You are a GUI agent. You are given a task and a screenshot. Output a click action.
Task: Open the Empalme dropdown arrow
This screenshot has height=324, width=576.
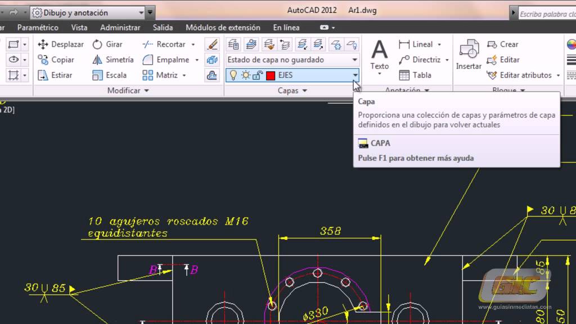click(x=197, y=60)
